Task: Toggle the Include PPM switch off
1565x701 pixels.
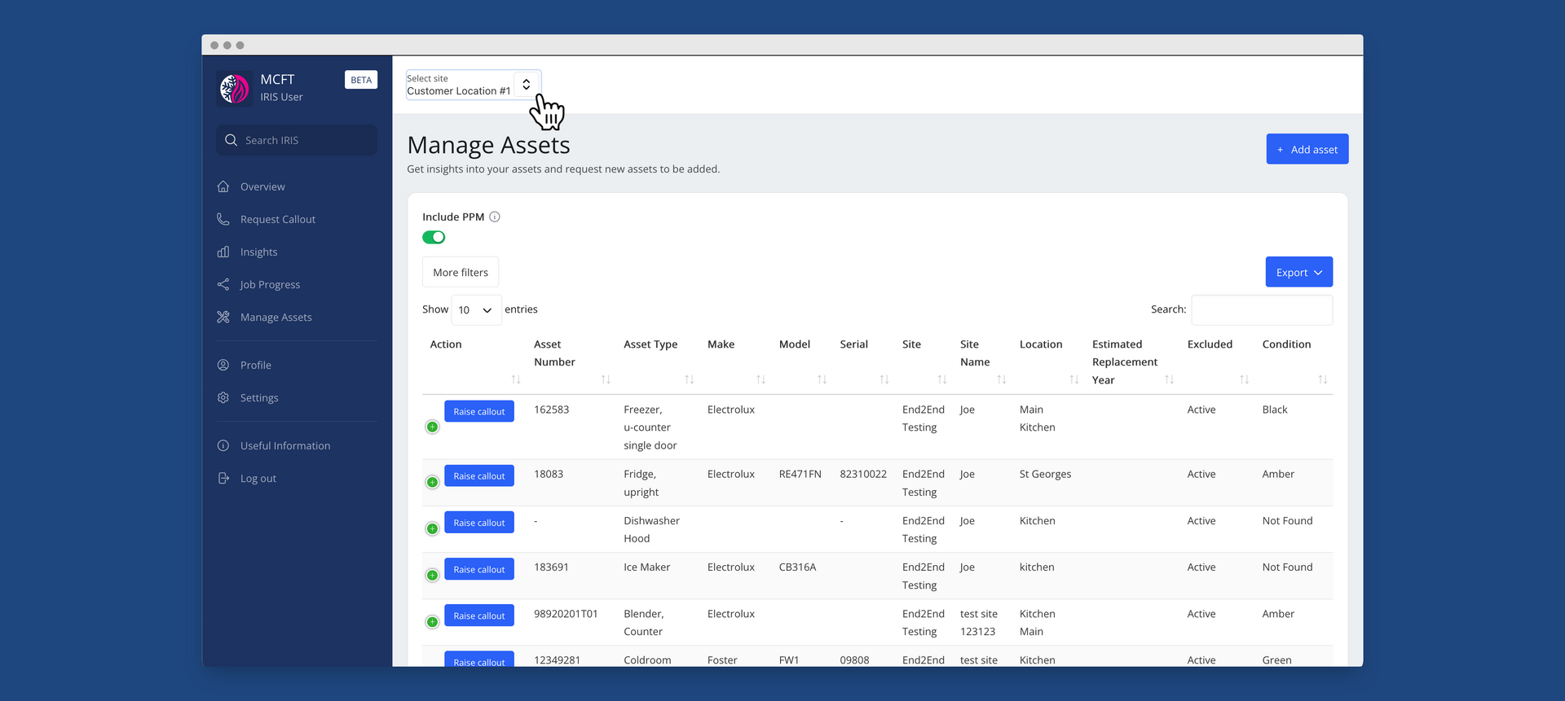Action: pyautogui.click(x=434, y=238)
